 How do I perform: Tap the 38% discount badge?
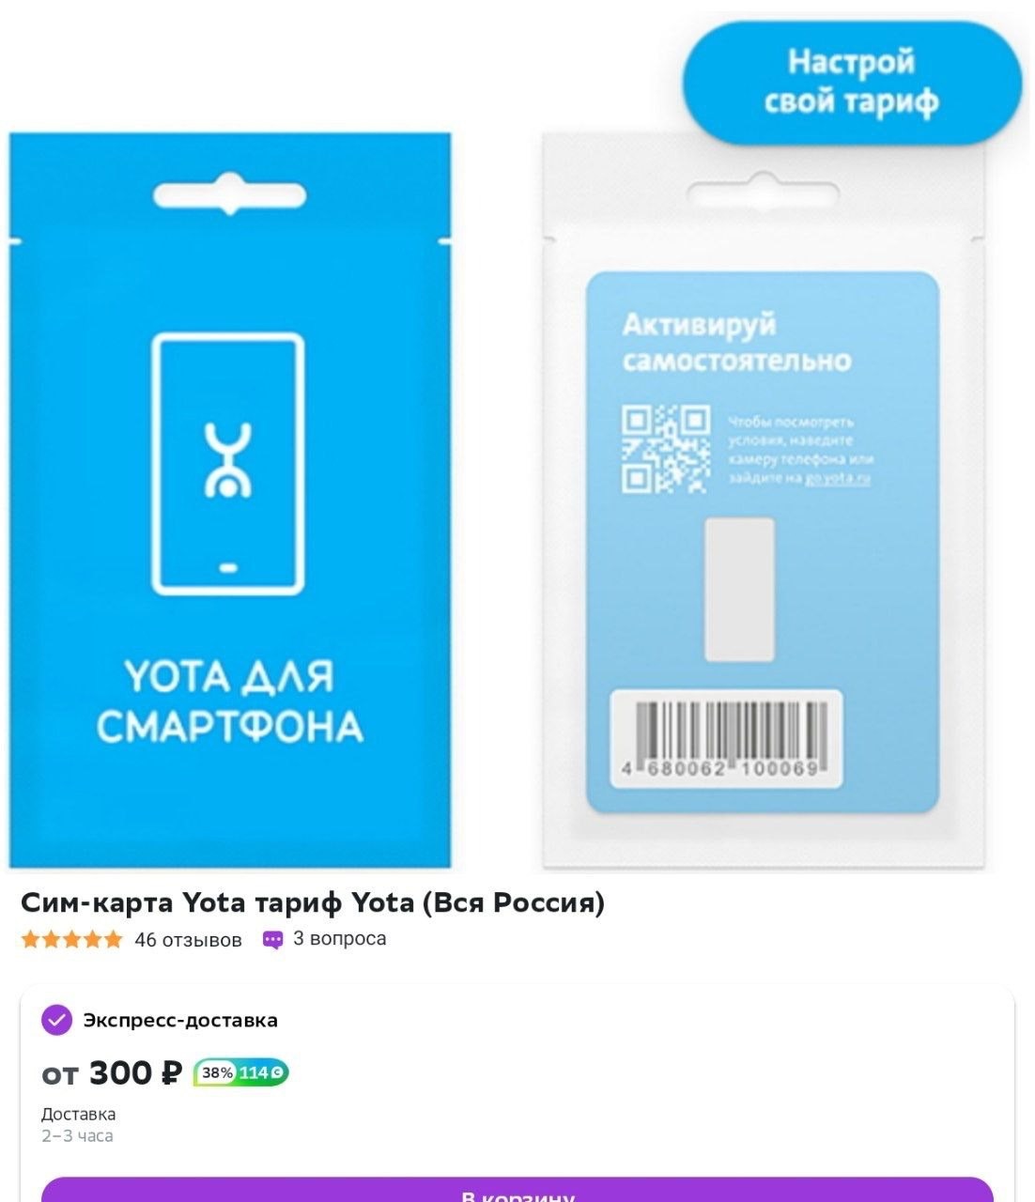point(217,1072)
